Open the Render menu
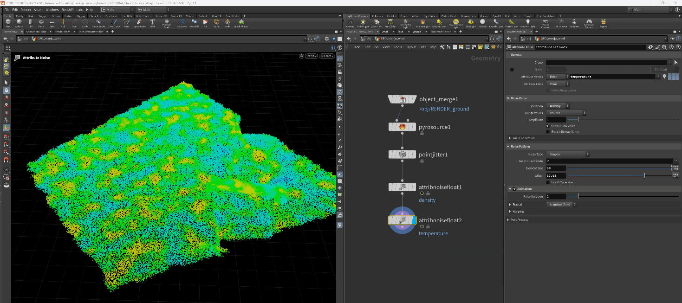This screenshot has width=682, height=303. pyautogui.click(x=26, y=9)
